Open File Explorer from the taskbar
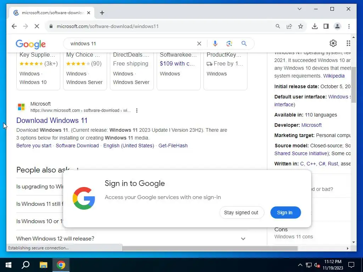The image size is (363, 272). click(43, 265)
